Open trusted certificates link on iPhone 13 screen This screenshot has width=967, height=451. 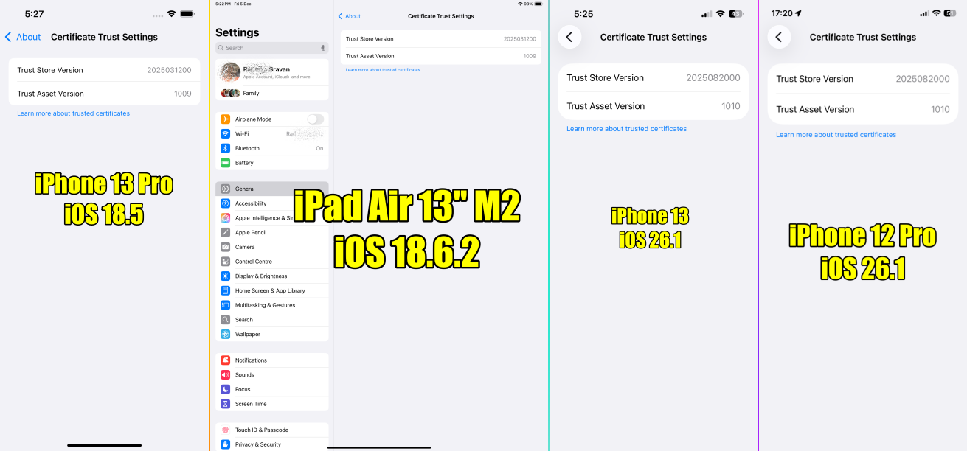pyautogui.click(x=626, y=129)
